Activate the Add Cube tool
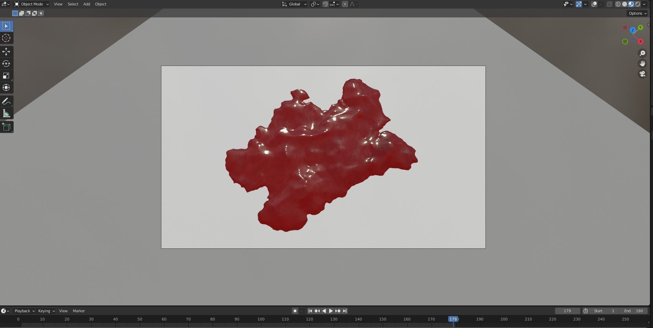This screenshot has width=653, height=328. [x=6, y=127]
